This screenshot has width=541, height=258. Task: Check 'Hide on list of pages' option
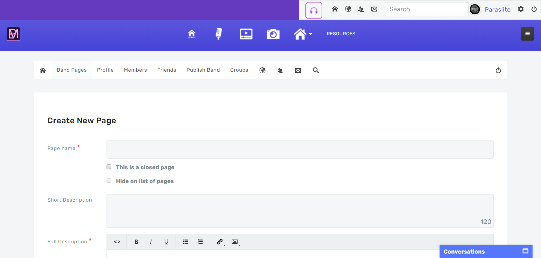[x=109, y=181]
